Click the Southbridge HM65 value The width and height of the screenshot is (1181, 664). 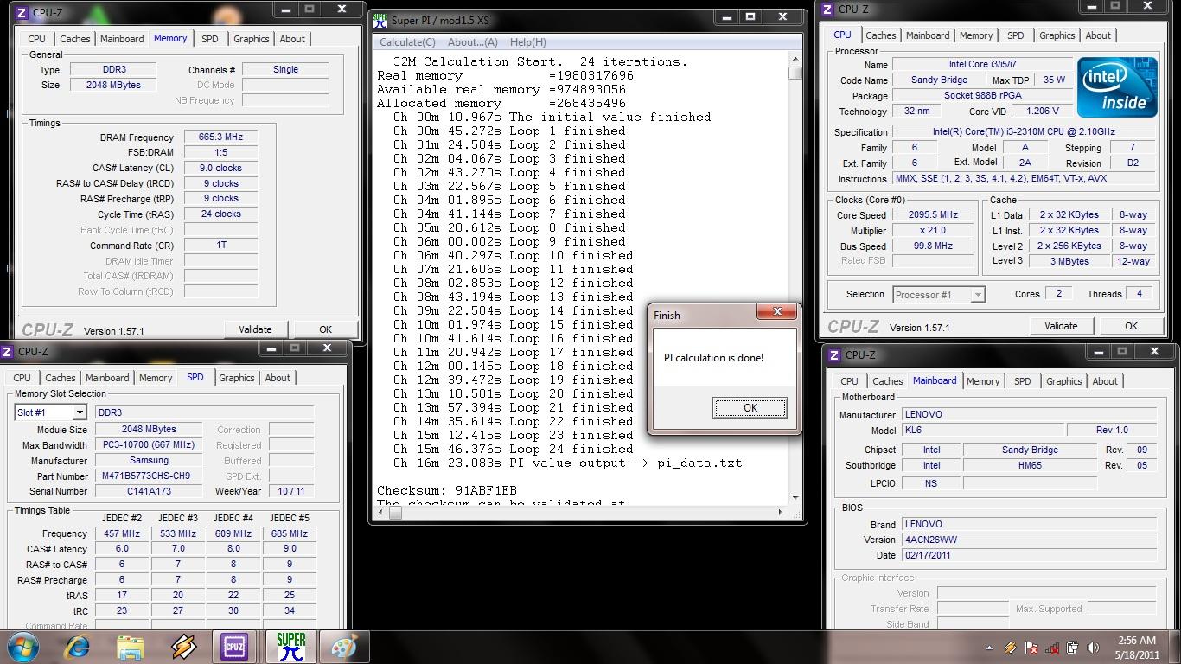point(1029,465)
